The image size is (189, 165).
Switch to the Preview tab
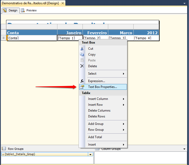tap(29, 11)
